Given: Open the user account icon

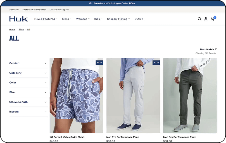Looking at the screenshot, I should click(206, 19).
